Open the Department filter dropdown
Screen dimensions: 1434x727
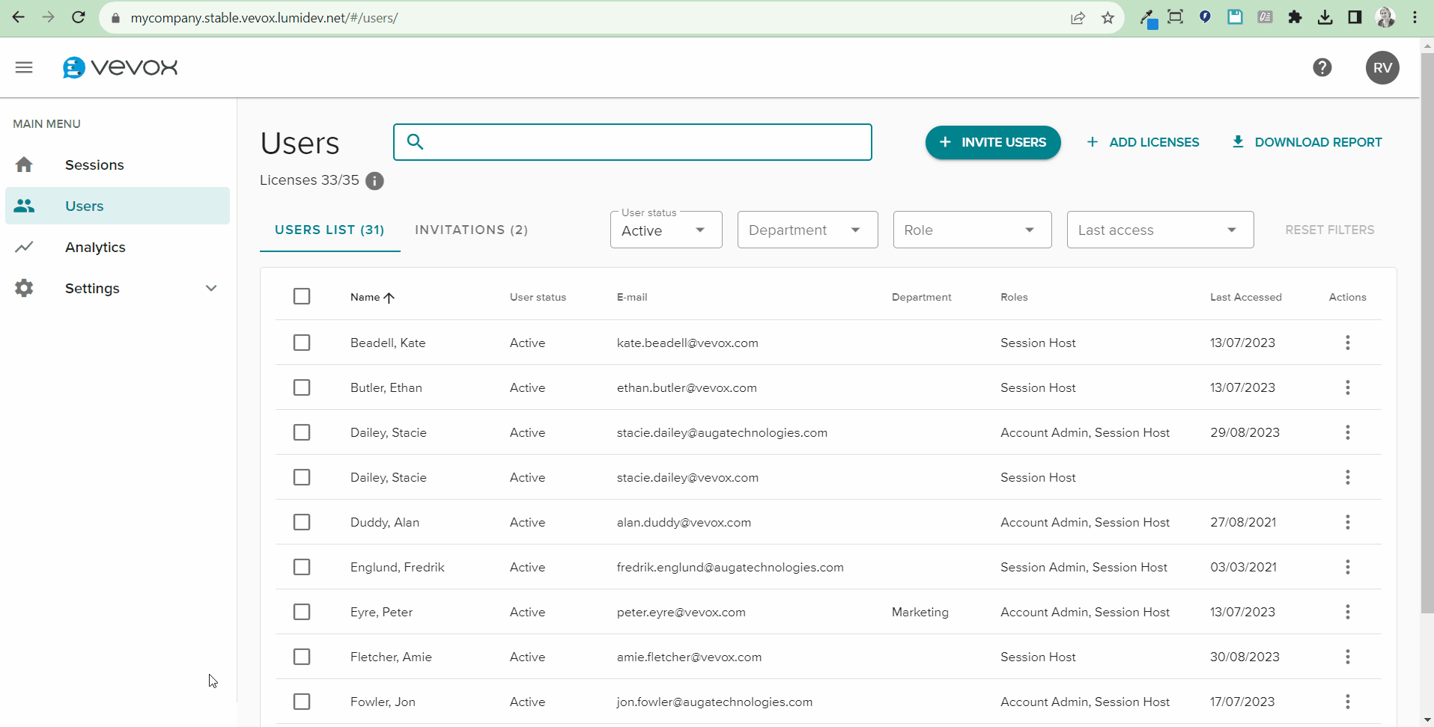pos(807,230)
